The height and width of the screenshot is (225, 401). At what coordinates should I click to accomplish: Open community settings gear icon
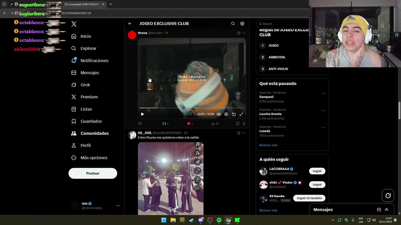pyautogui.click(x=242, y=23)
